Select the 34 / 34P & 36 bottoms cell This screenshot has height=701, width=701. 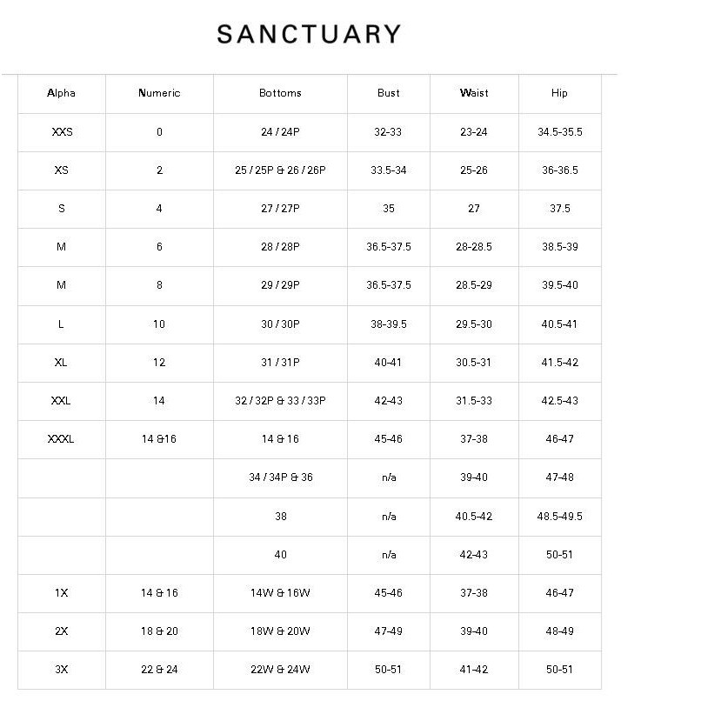pos(280,477)
